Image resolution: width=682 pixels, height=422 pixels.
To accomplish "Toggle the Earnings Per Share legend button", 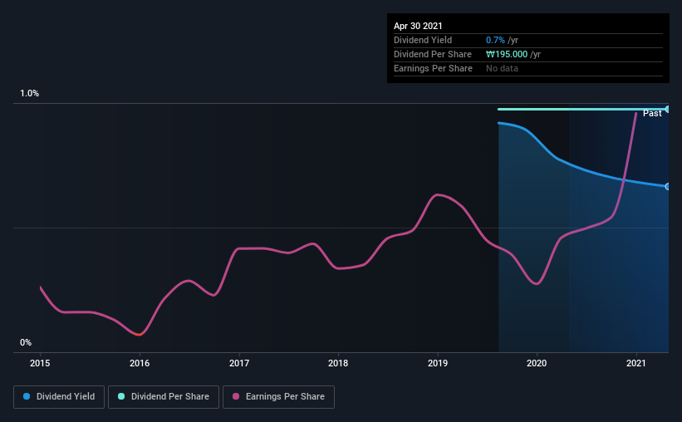I will [278, 397].
